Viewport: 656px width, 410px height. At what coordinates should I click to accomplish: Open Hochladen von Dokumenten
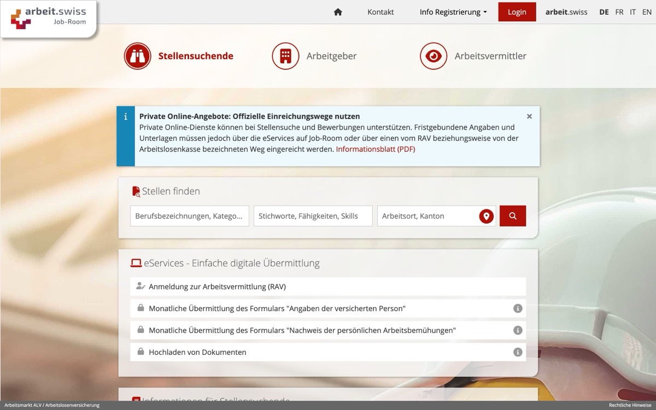point(328,352)
